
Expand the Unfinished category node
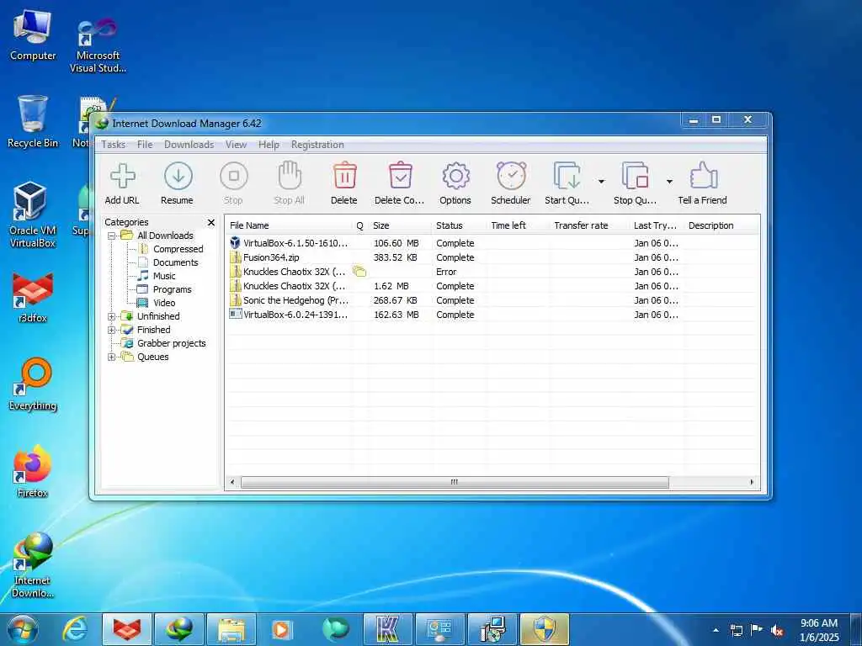(x=112, y=316)
